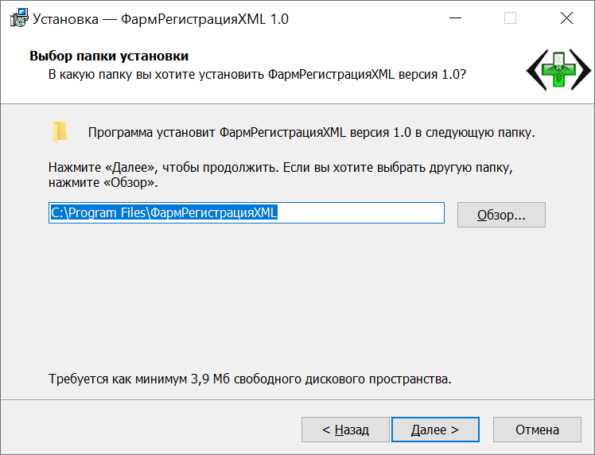Viewport: 595px width, 455px height.
Task: Close the setup wizard window
Action: pos(566,18)
